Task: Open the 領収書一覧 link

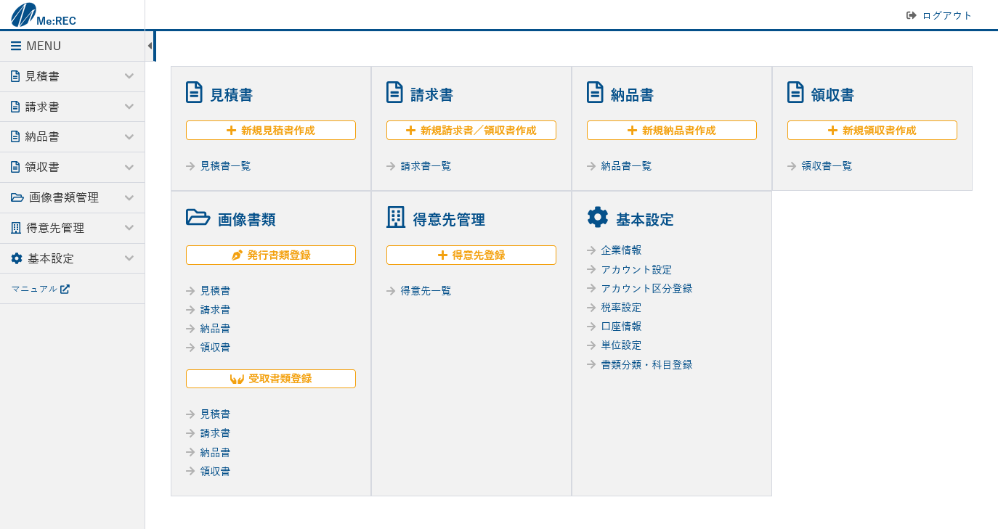Action: (x=827, y=166)
